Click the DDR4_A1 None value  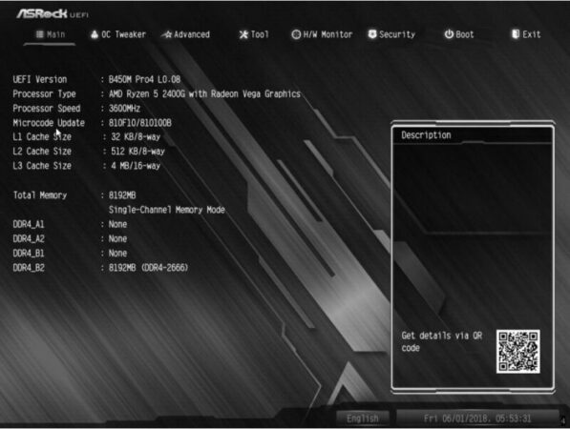click(x=117, y=224)
